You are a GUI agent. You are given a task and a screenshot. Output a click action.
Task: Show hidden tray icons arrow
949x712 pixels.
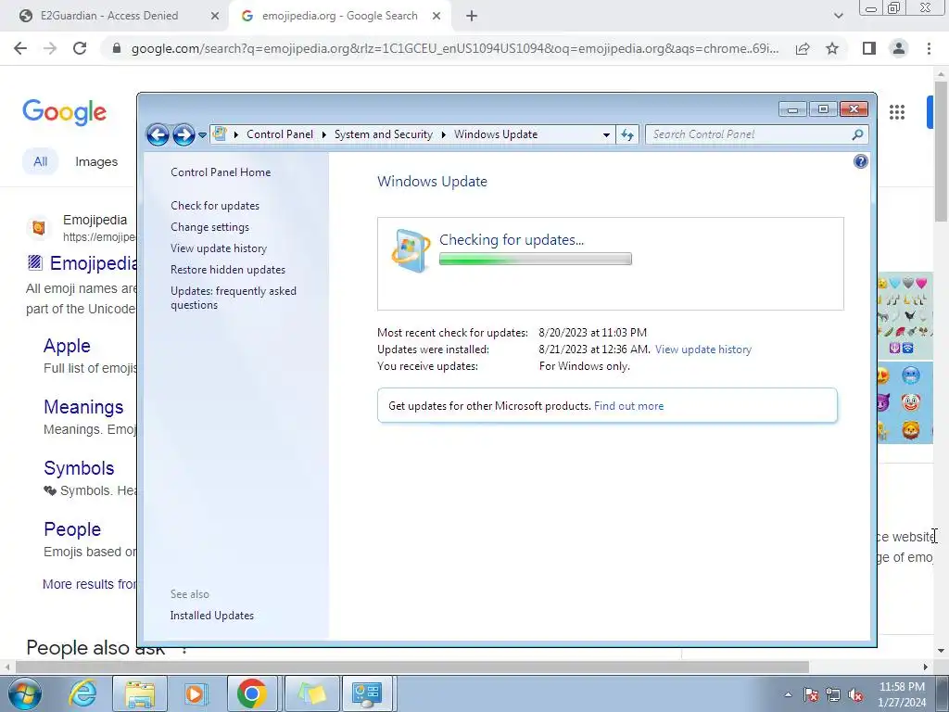pos(788,694)
